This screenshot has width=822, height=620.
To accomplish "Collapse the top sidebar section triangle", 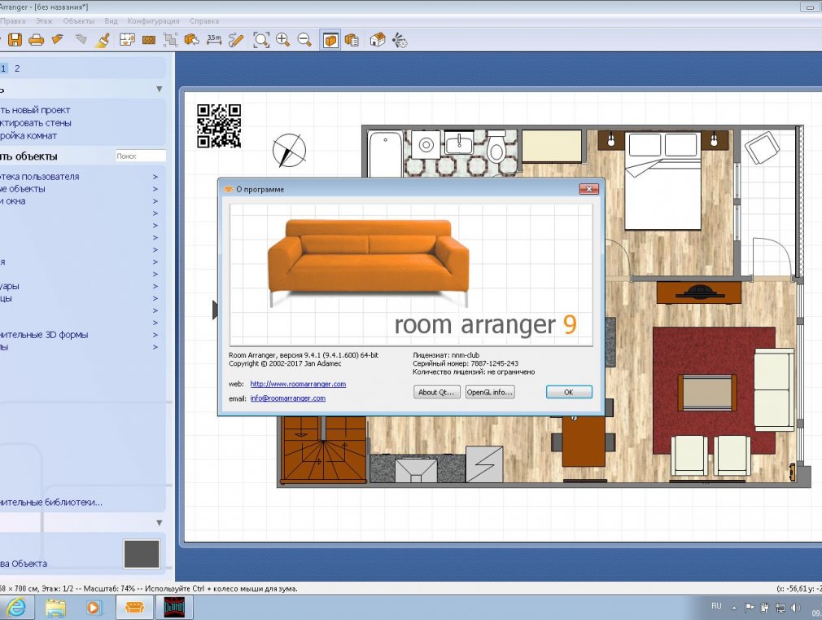I will point(159,90).
